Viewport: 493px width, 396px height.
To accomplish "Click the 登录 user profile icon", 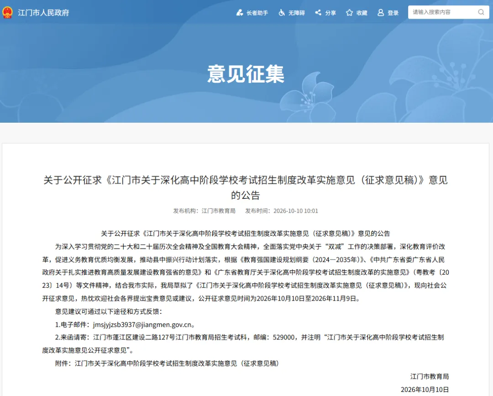I will pyautogui.click(x=380, y=13).
